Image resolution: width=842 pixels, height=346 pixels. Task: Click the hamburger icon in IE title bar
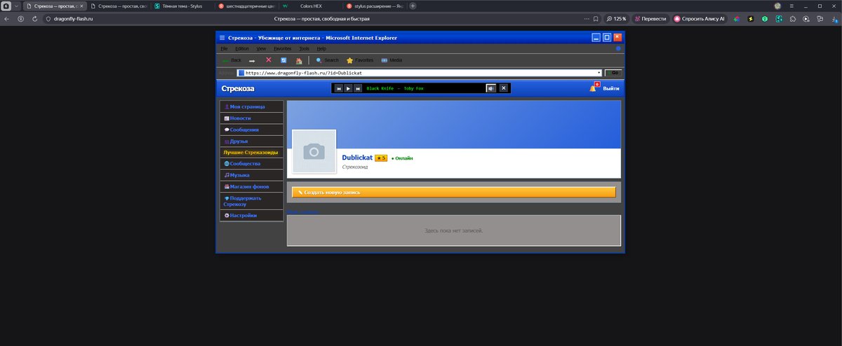point(222,38)
